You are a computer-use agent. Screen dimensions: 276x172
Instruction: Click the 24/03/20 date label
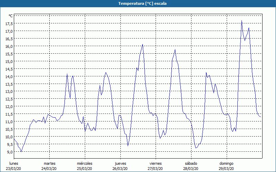coord(49,169)
